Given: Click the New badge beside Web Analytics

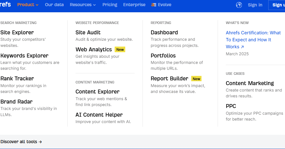Looking at the screenshot, I should pyautogui.click(x=120, y=50).
